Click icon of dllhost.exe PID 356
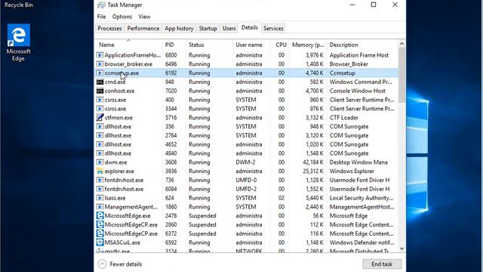Screen dimensions: 483x272 coord(100,126)
